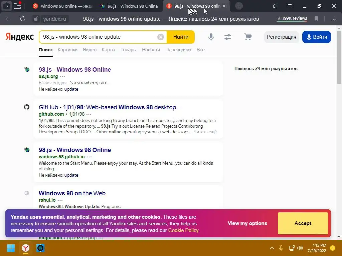The image size is (342, 256).
Task: Click the github.com green URL
Action: [x=51, y=114]
